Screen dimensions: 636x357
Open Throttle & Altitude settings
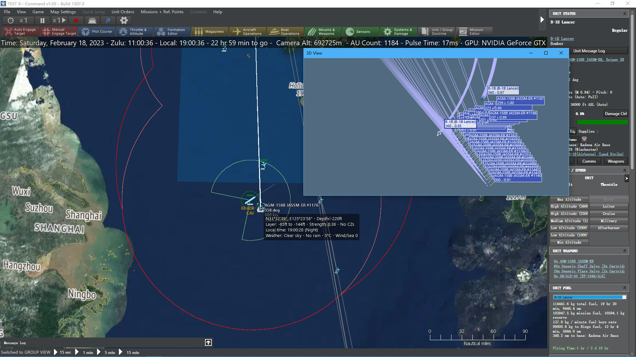[134, 32]
